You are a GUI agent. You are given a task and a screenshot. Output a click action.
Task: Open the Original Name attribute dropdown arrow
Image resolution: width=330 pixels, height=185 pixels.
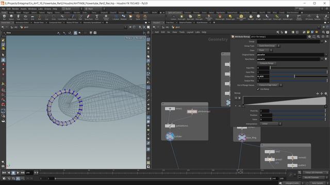326,55
